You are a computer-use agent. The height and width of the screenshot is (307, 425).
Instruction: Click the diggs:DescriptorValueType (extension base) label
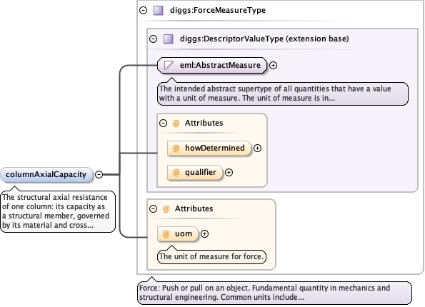point(264,39)
